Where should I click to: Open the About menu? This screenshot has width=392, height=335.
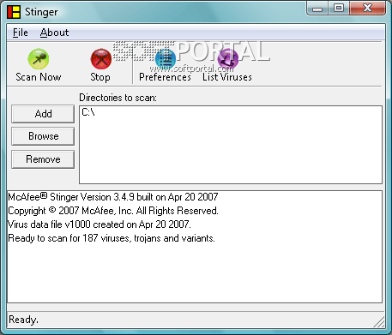[x=54, y=33]
